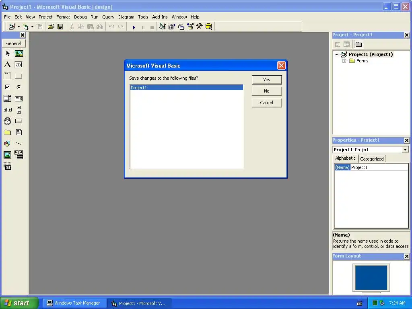This screenshot has width=412, height=309.
Task: Open the Object Browser toolbar icon
Action: click(x=190, y=27)
